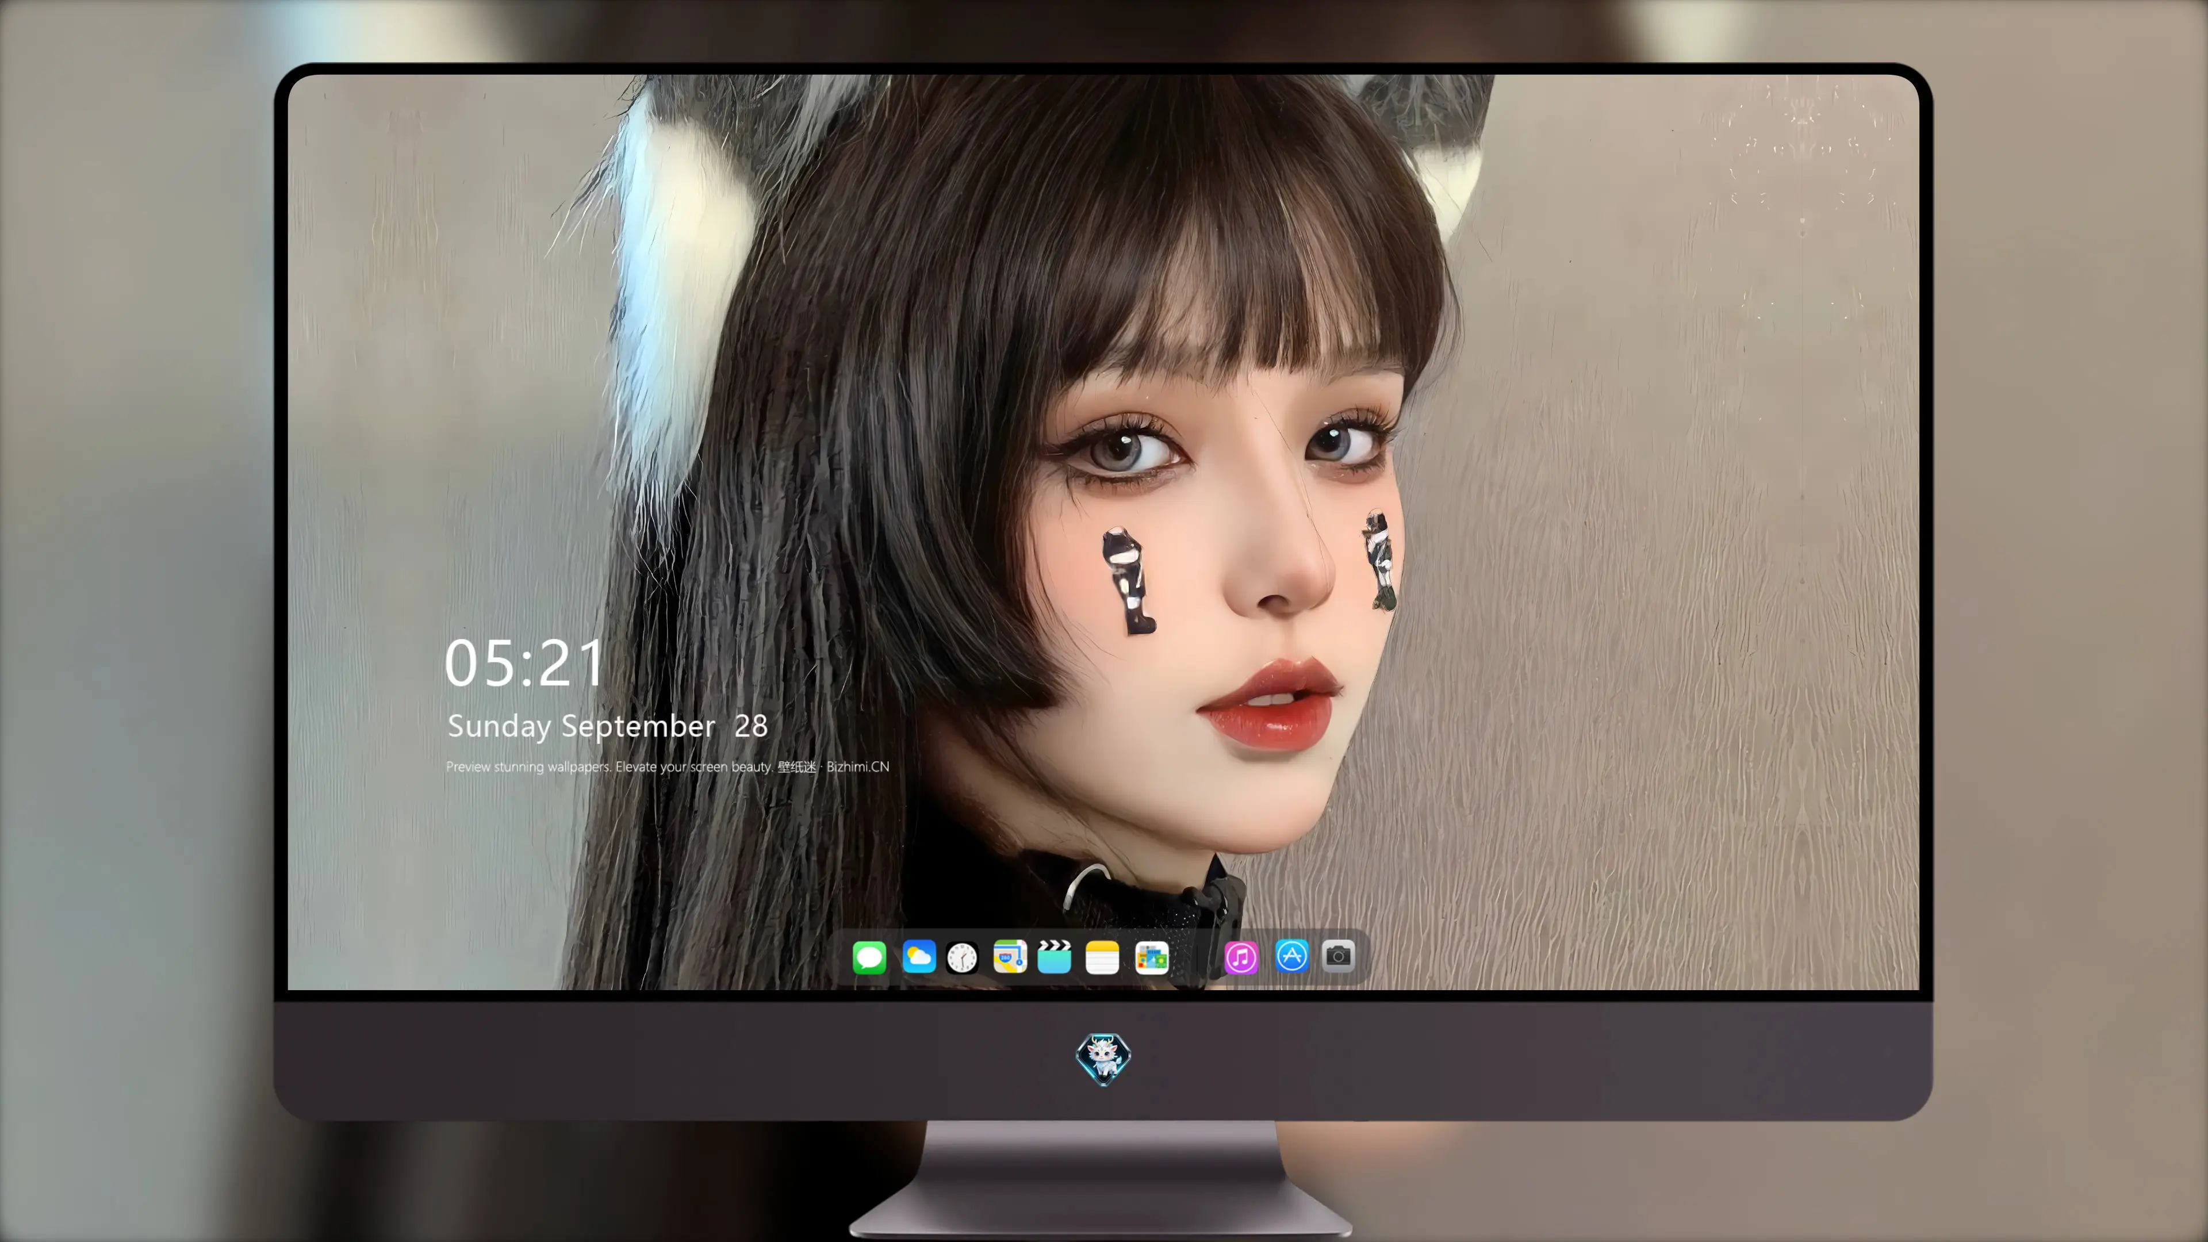The width and height of the screenshot is (2208, 1242).
Task: Click the 05:21 clock display
Action: (524, 664)
